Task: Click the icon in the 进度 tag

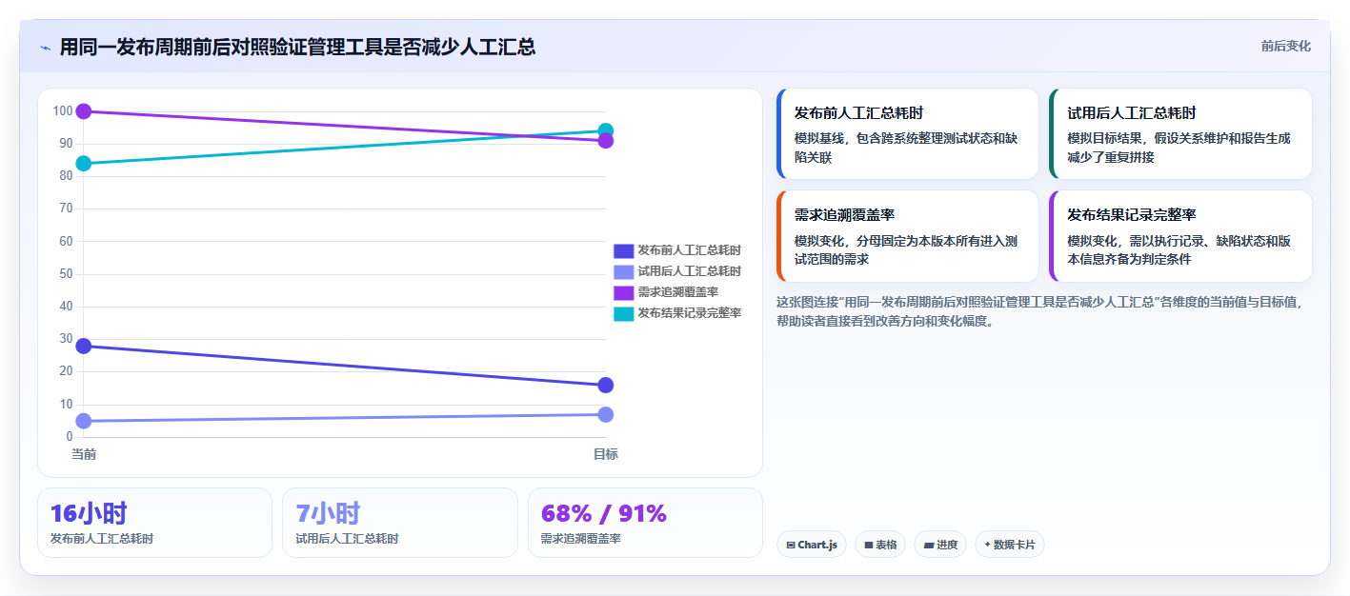Action: [929, 546]
